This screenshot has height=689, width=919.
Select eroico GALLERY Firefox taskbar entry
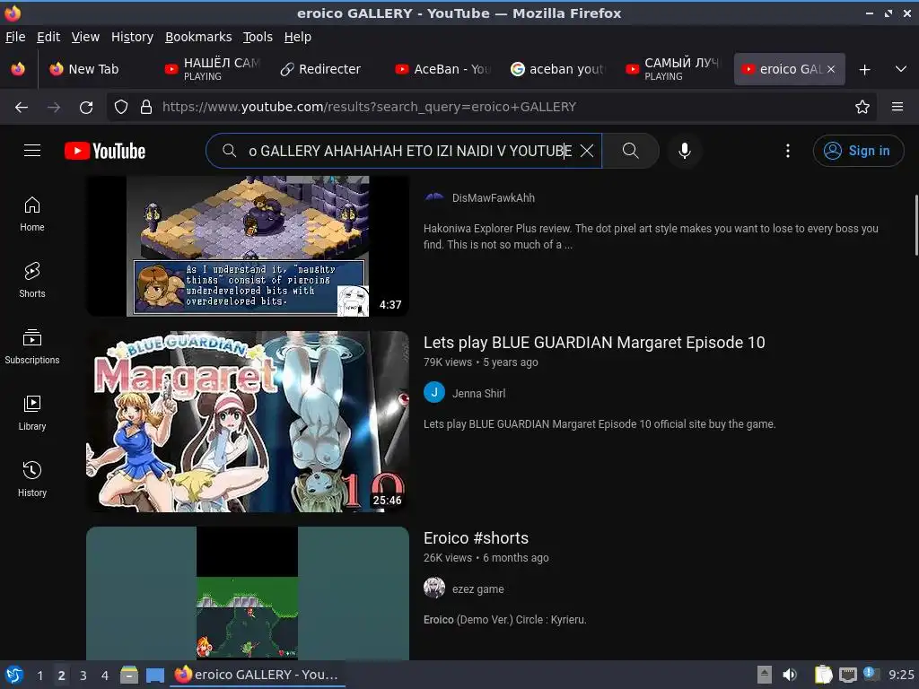(258, 675)
